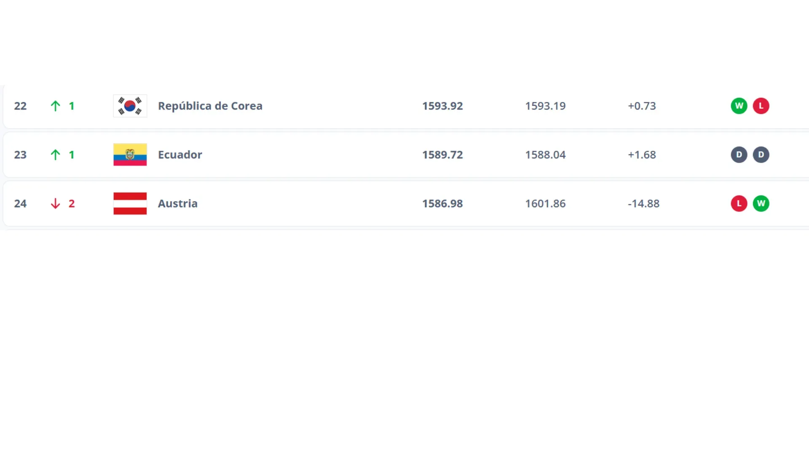The width and height of the screenshot is (809, 455).
Task: Open the República de Corea team link
Action: [210, 106]
